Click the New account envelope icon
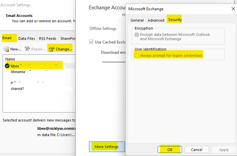Image resolution: width=237 pixels, height=156 pixels. [x=6, y=49]
